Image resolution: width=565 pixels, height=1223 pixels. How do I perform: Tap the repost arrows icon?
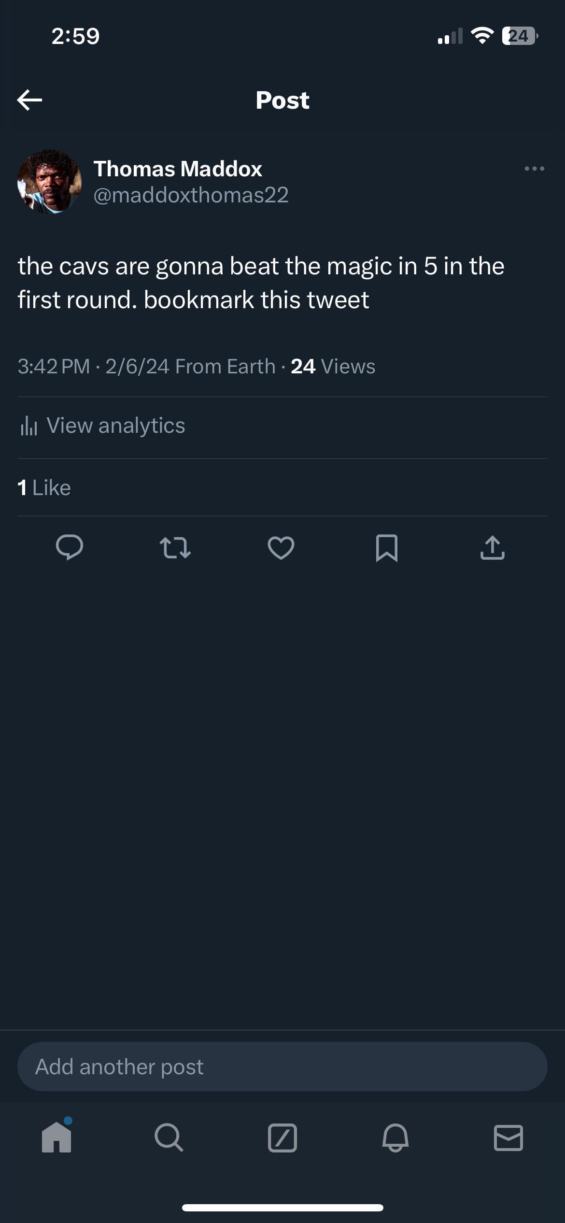175,548
